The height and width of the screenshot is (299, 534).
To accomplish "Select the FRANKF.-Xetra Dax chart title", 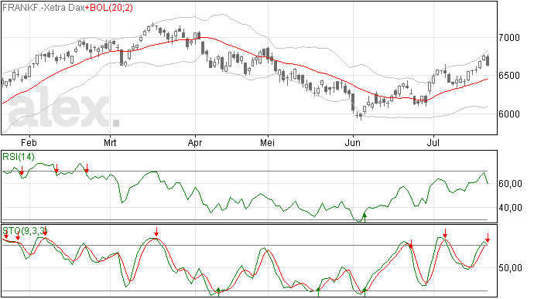I will tap(43, 8).
